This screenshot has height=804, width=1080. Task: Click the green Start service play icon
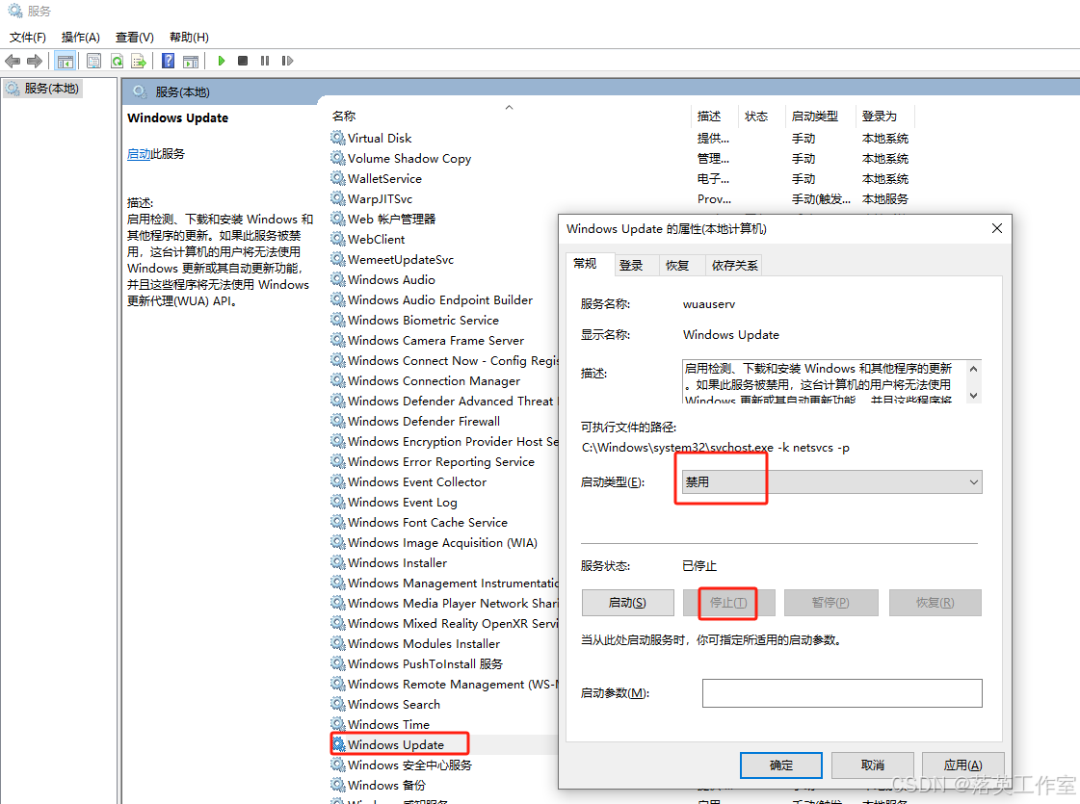(x=221, y=62)
